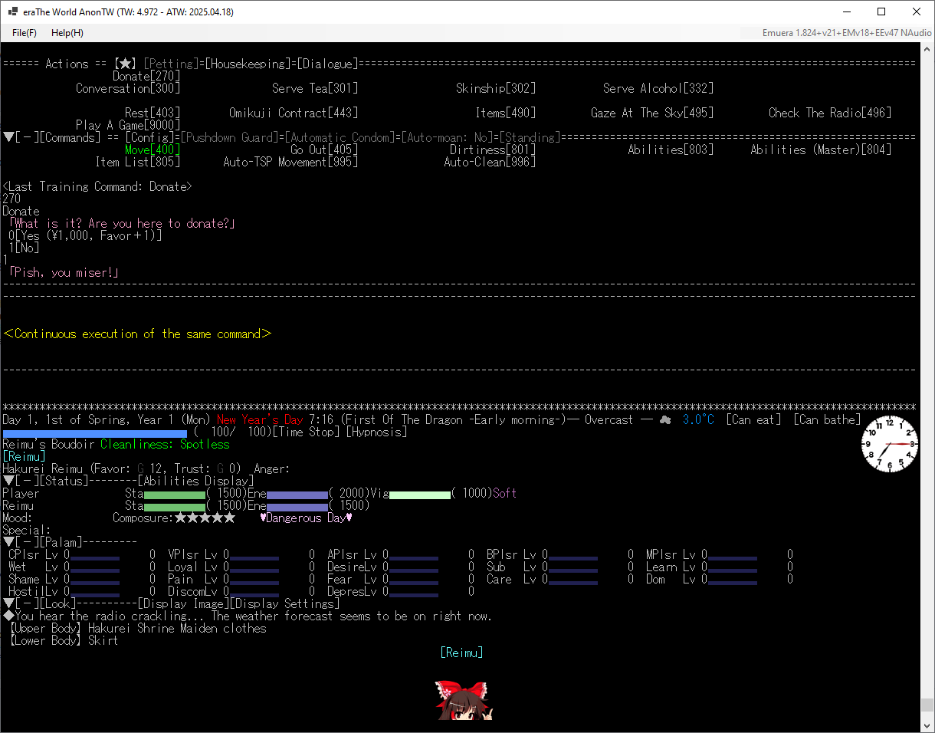Click the app icon in title bar
Viewport: 935px width, 733px height.
[x=13, y=12]
